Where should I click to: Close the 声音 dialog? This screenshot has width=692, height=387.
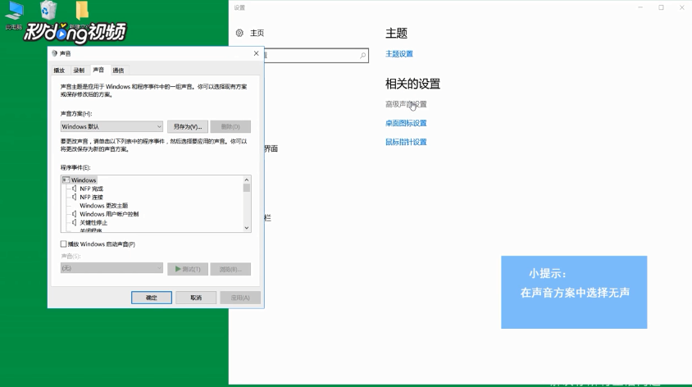pyautogui.click(x=256, y=53)
